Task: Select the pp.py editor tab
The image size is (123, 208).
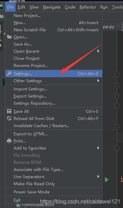Action: [109, 27]
